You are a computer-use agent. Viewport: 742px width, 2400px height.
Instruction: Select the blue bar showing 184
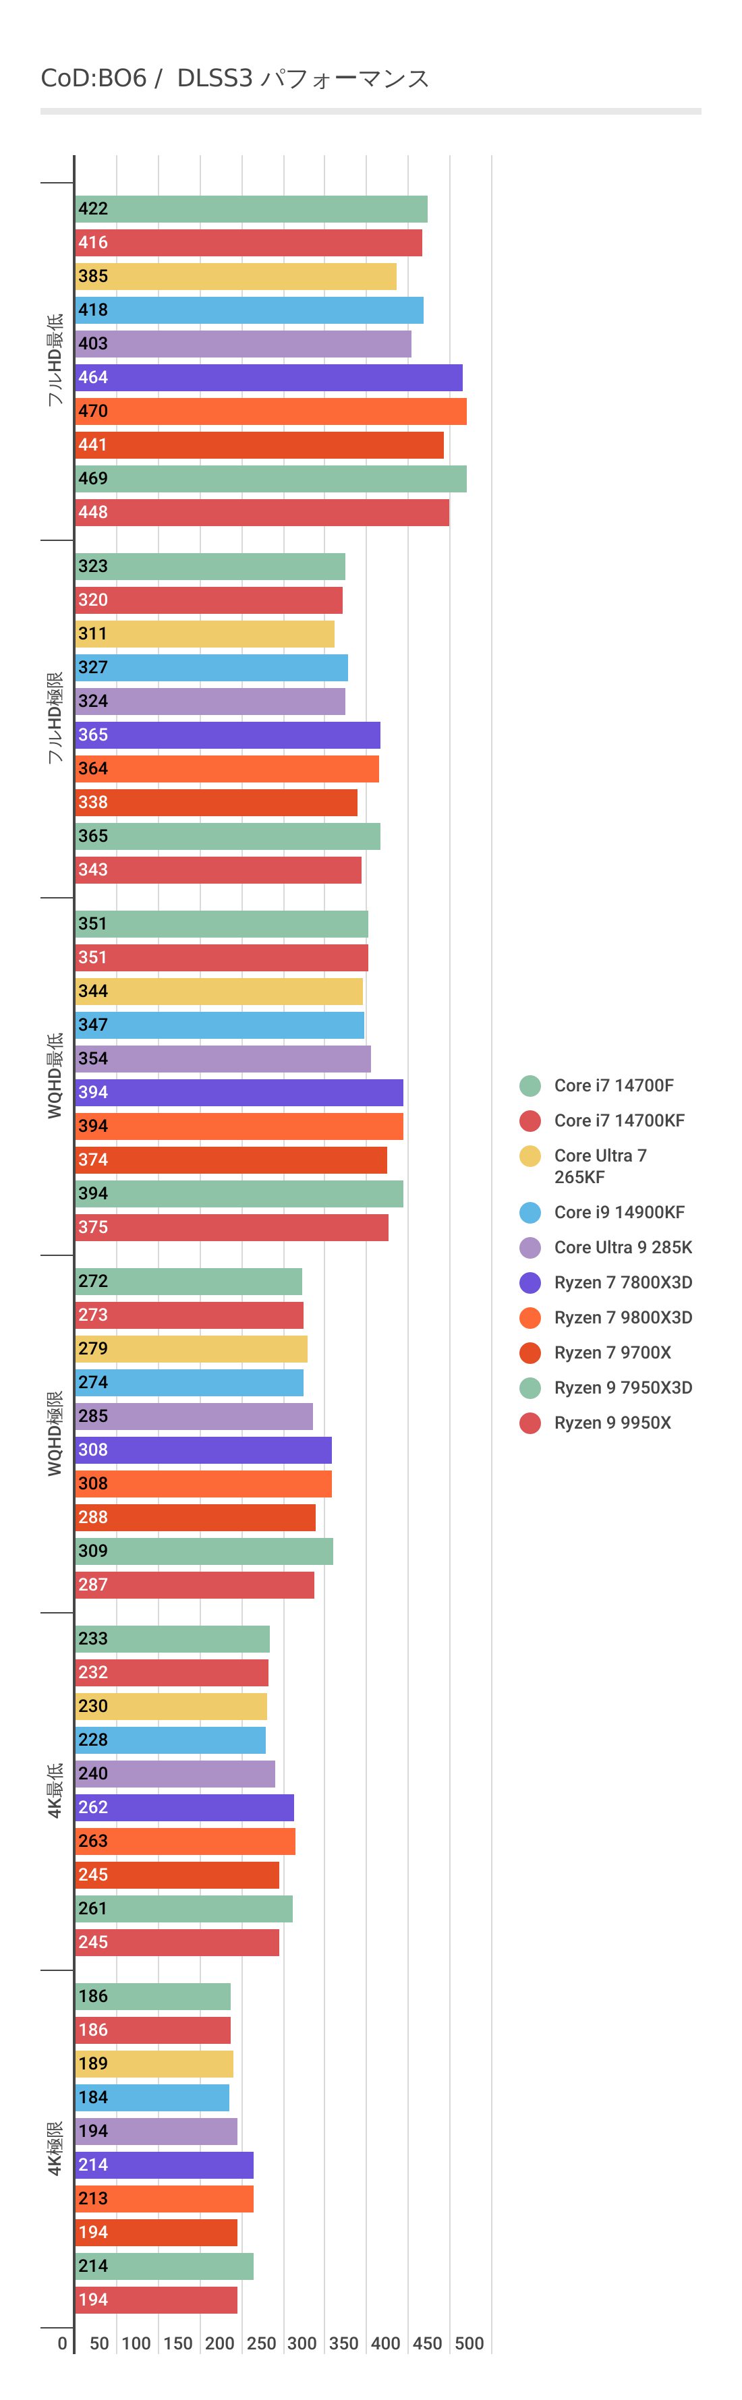tap(152, 2098)
